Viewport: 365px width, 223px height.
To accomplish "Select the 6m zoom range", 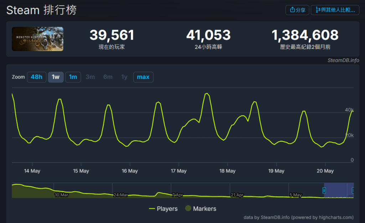I will pos(108,77).
